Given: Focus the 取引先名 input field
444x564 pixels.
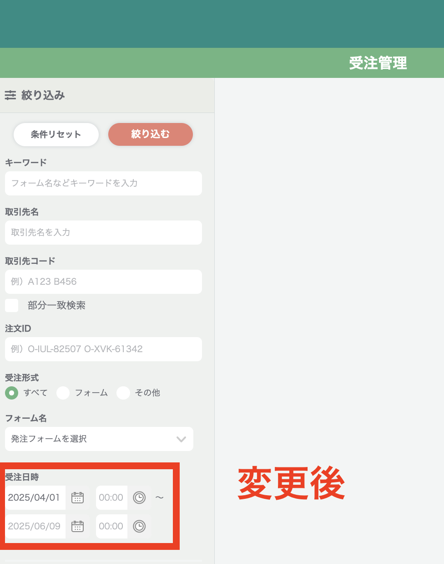Looking at the screenshot, I should (103, 232).
